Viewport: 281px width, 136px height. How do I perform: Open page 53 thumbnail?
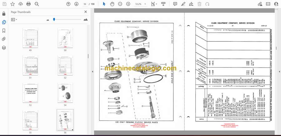point(30,93)
